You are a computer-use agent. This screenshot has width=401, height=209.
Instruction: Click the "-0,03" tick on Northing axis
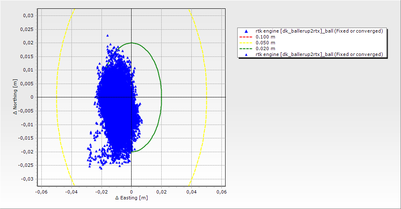28,179
